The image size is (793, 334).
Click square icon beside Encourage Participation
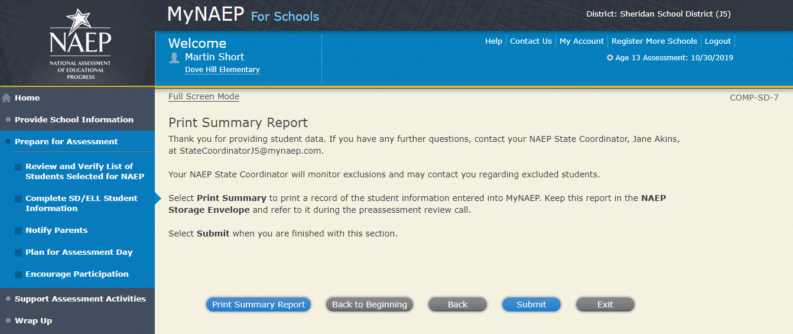coord(18,274)
